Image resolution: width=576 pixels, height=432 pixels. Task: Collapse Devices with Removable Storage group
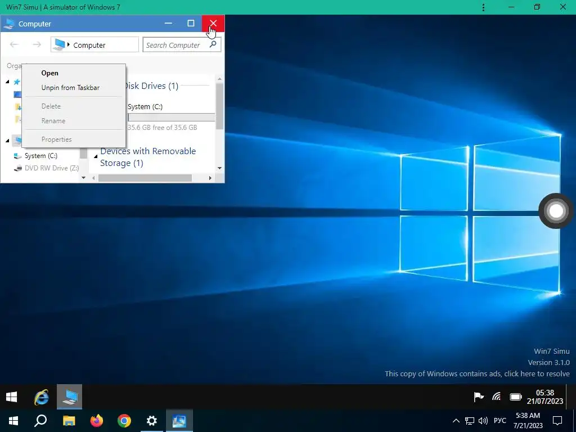tap(96, 156)
